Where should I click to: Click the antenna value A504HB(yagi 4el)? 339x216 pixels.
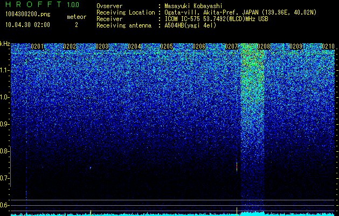click(x=190, y=25)
